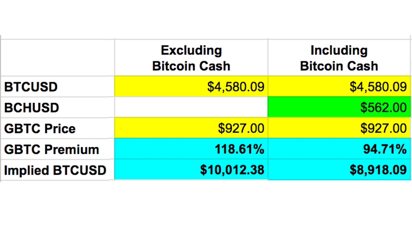This screenshot has width=412, height=232.
Task: Select BTCUSD value under Excluding Bitcoin Cash
Action: tap(191, 87)
